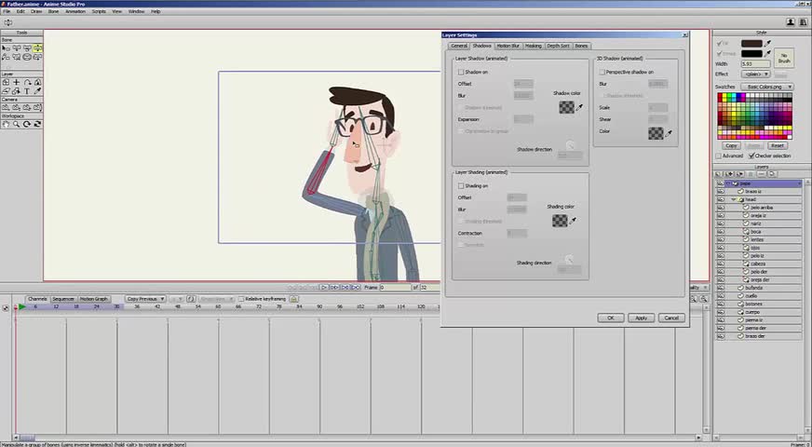Enable the Shading on checkbox

(x=461, y=185)
